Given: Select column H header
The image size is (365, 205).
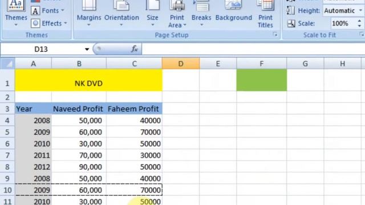Looking at the screenshot, I should click(342, 64).
